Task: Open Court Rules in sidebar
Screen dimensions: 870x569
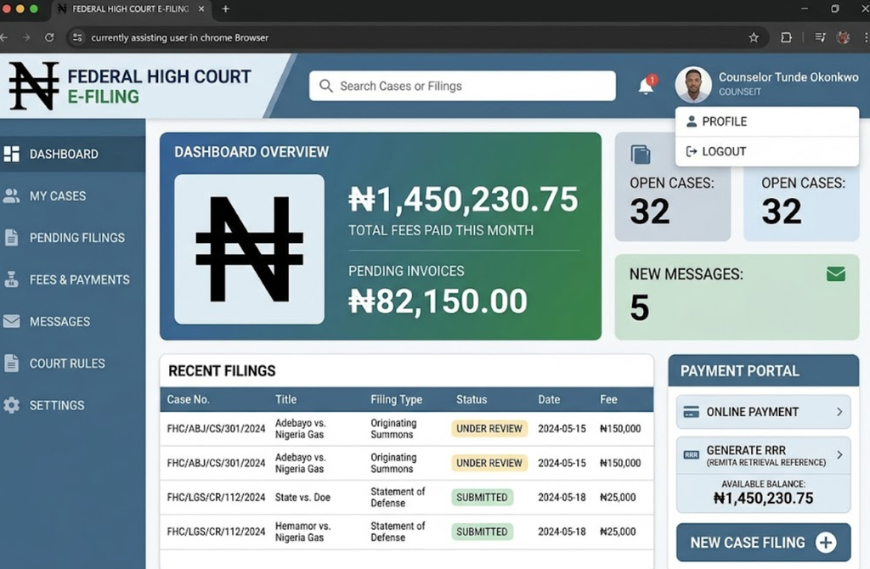Action: 73,363
